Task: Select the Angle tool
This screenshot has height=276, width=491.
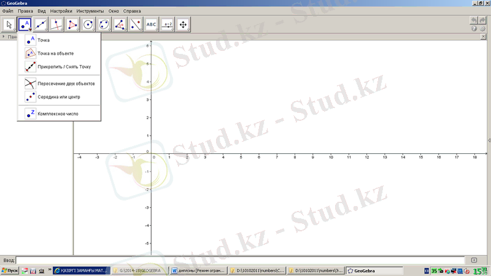Action: point(120,25)
